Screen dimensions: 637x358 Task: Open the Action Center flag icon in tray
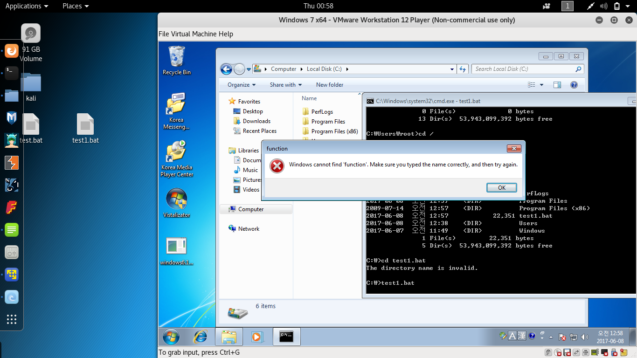[562, 336]
